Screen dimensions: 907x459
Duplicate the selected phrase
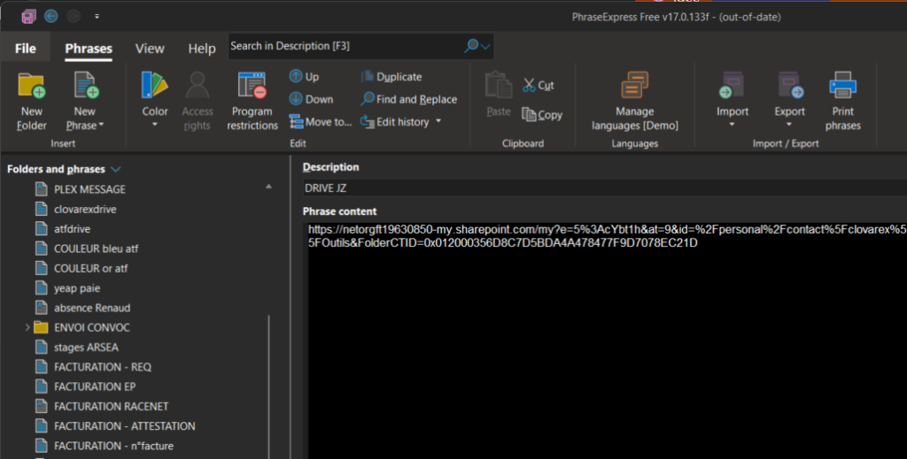(x=391, y=77)
